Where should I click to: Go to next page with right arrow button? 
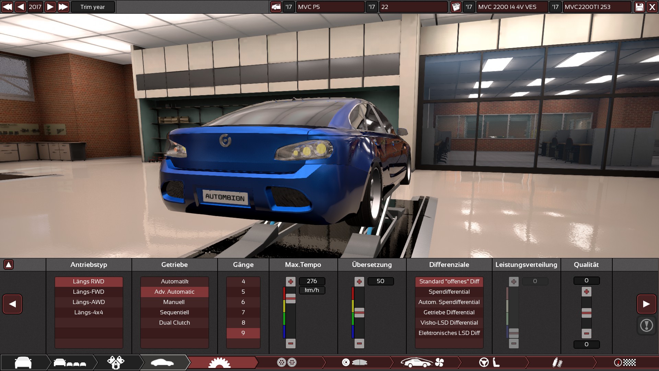[646, 304]
